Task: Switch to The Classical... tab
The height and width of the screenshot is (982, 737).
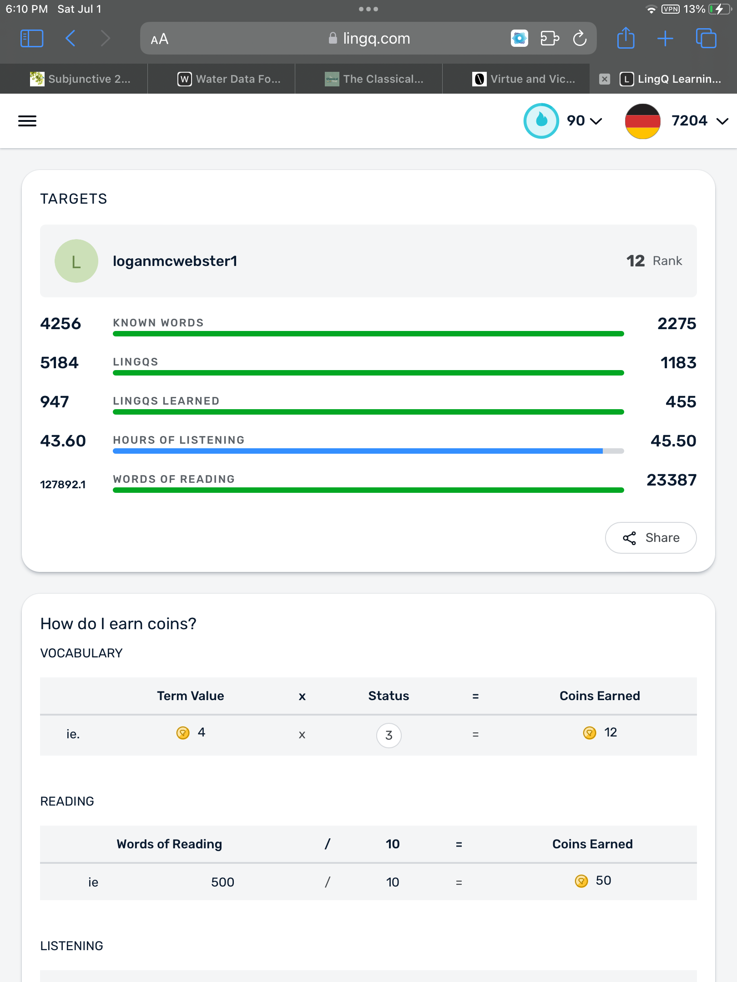Action: click(x=369, y=79)
